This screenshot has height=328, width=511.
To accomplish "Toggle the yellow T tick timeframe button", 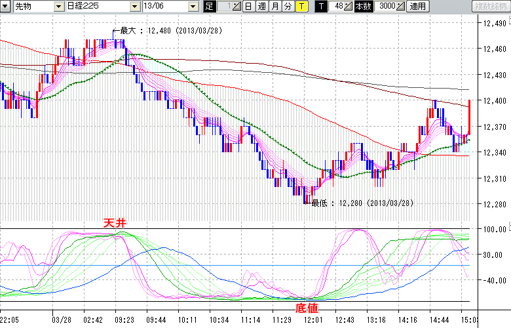I will (x=301, y=6).
